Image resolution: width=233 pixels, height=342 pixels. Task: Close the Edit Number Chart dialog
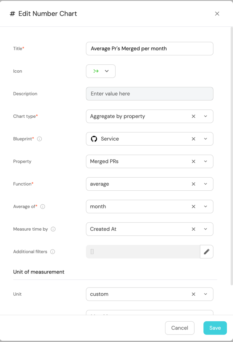pos(217,14)
